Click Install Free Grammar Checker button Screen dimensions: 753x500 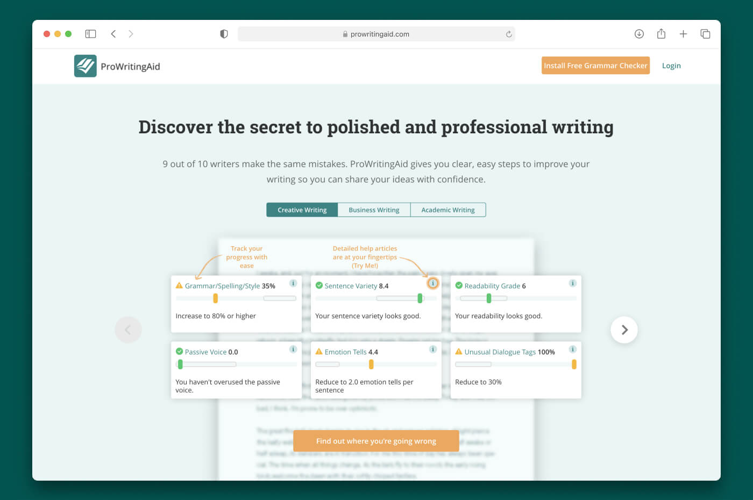pos(595,66)
